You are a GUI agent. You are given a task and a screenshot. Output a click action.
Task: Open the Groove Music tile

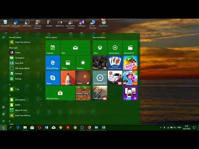115,48
